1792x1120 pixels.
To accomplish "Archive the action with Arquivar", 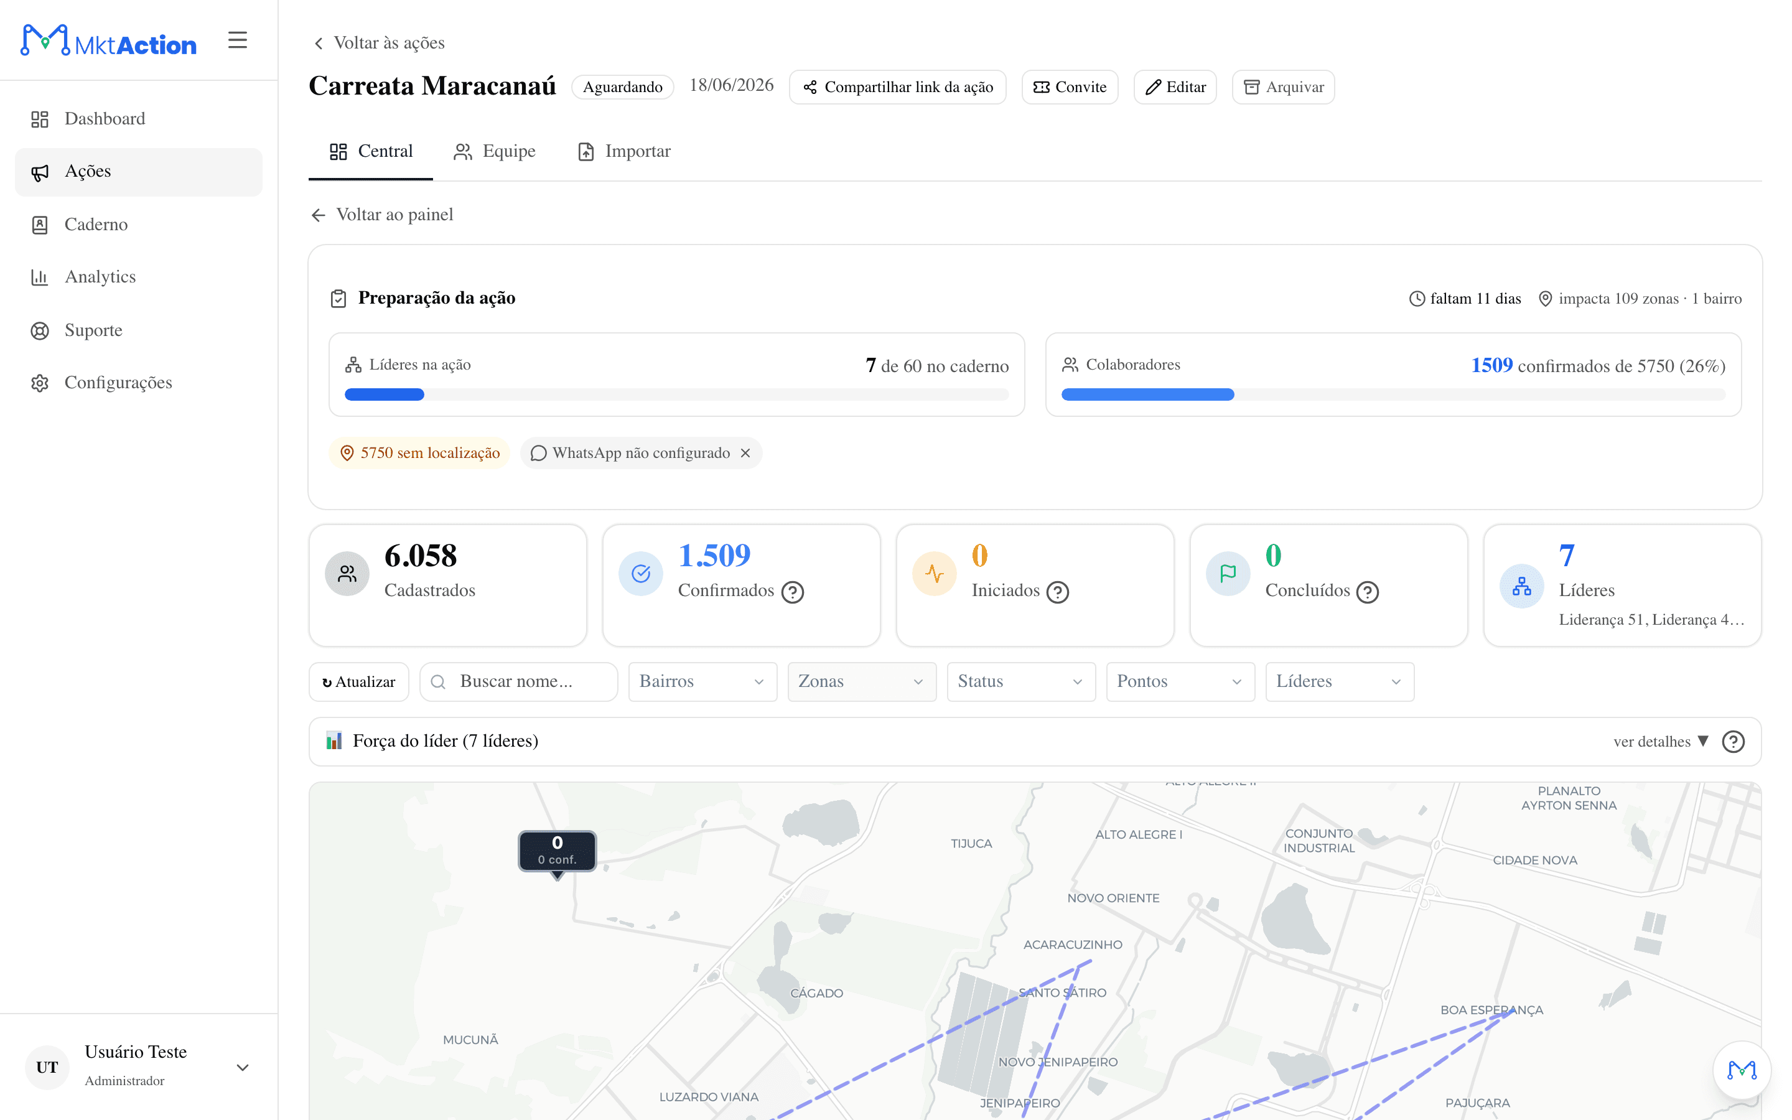I will [x=1283, y=87].
